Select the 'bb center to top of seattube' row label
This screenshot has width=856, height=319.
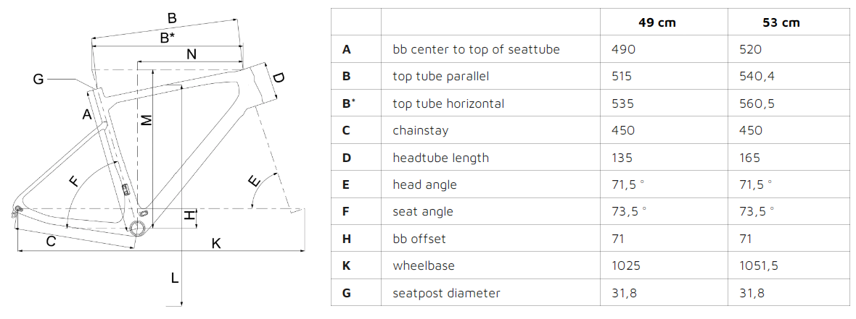click(476, 49)
